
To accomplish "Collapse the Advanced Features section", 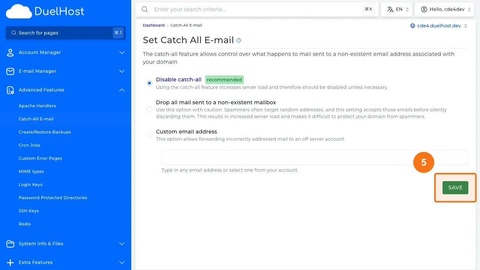I will (x=121, y=90).
